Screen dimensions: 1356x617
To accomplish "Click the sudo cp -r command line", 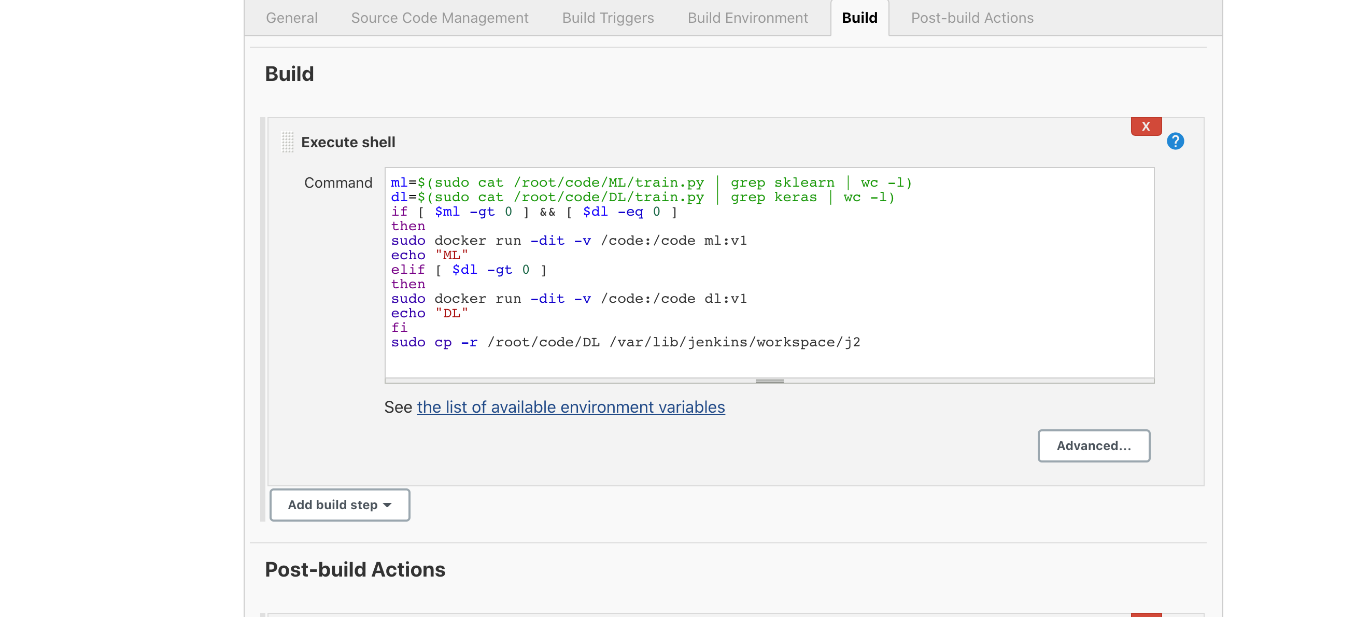I will point(625,342).
